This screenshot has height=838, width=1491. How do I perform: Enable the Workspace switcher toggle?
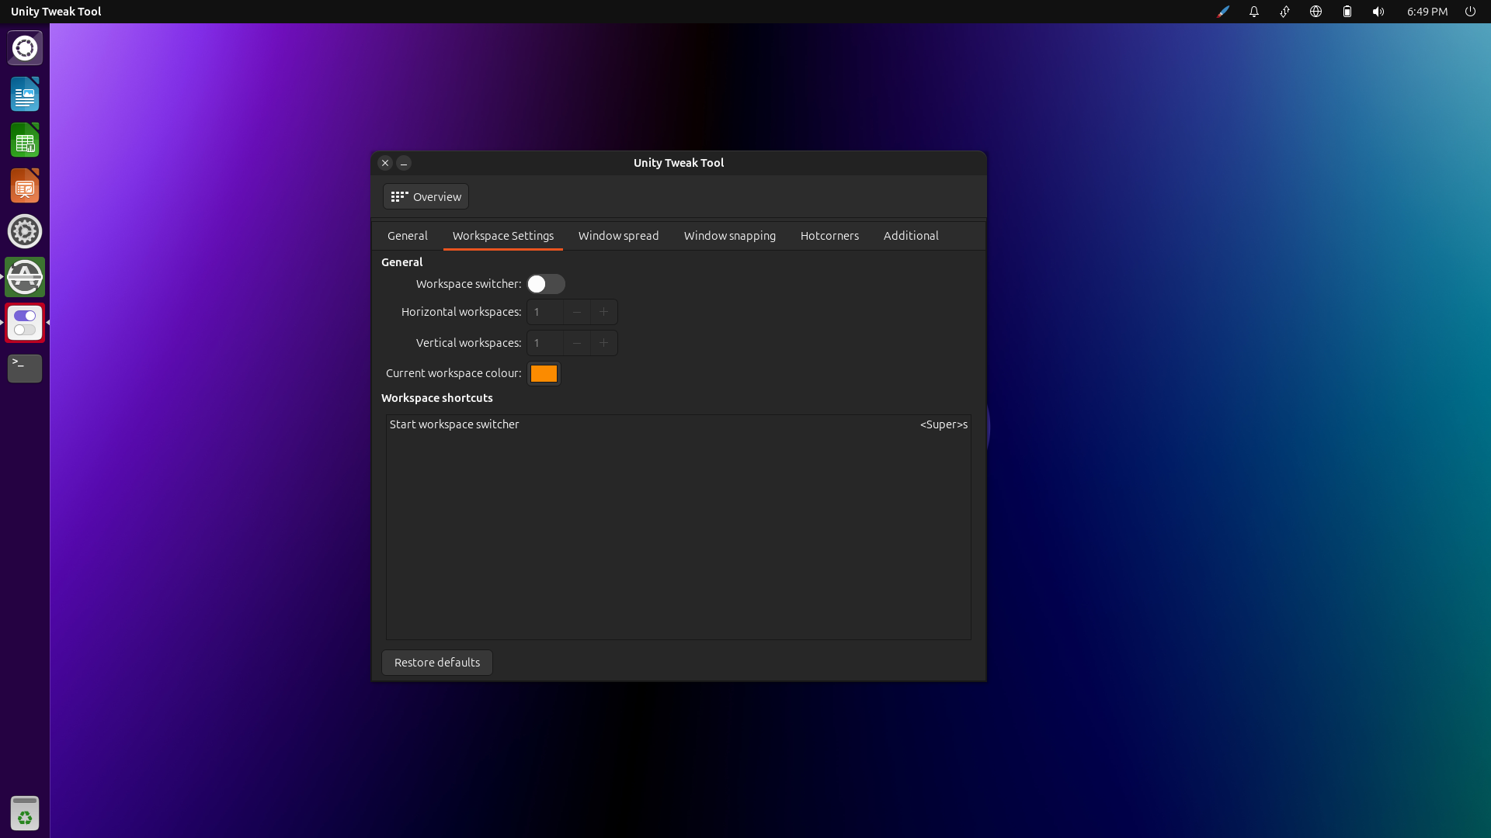coord(546,284)
